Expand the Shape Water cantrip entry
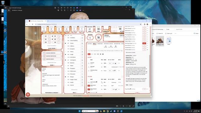Viewport: 201px width, 113px height. pyautogui.click(x=147, y=41)
